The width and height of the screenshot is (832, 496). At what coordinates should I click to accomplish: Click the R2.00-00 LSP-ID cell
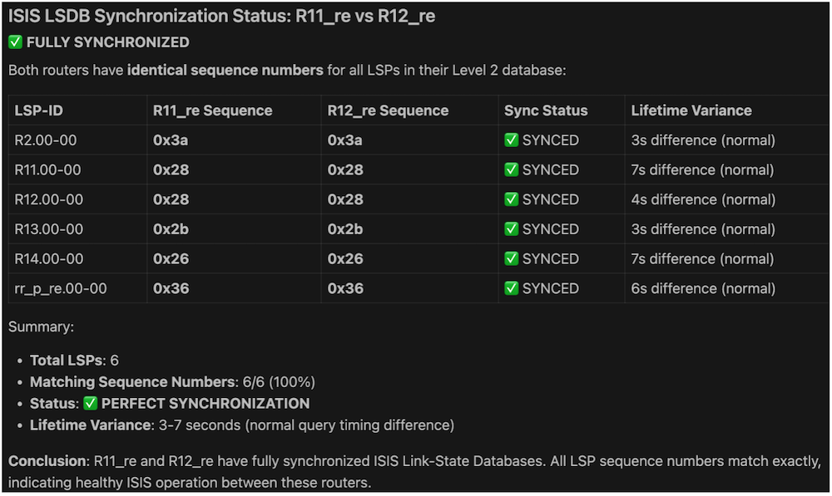click(x=46, y=140)
